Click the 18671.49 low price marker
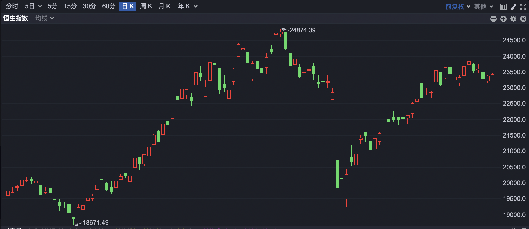Image resolution: width=529 pixels, height=229 pixels. tap(95, 222)
